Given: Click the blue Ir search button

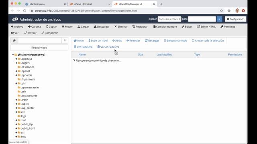Looking at the screenshot, I should click(x=219, y=19).
